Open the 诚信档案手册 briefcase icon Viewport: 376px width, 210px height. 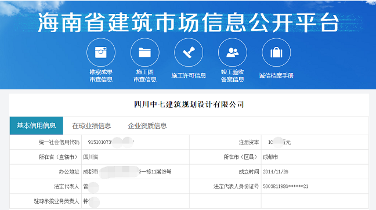click(276, 52)
